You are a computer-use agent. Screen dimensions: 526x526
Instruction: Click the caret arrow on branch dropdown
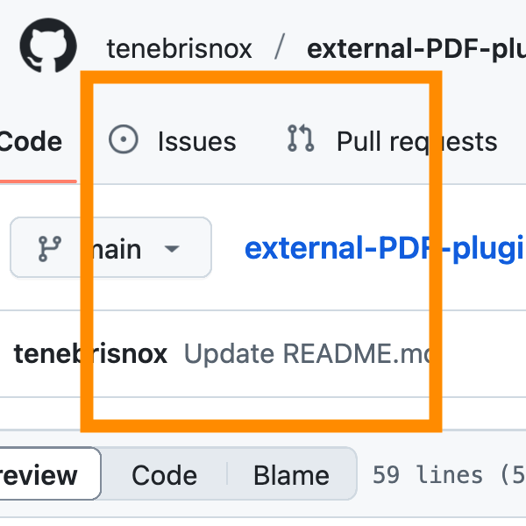[172, 249]
